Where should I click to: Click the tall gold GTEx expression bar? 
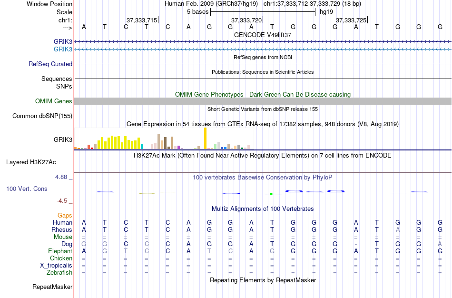click(x=205, y=139)
